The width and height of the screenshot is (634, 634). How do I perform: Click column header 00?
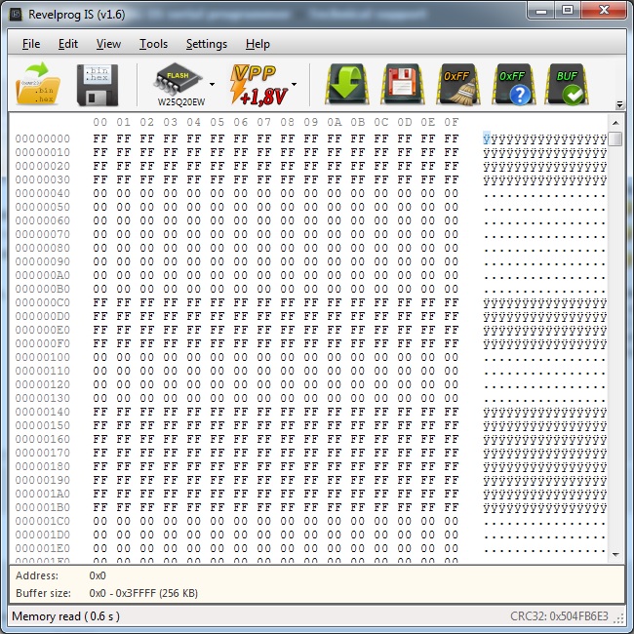(x=99, y=122)
